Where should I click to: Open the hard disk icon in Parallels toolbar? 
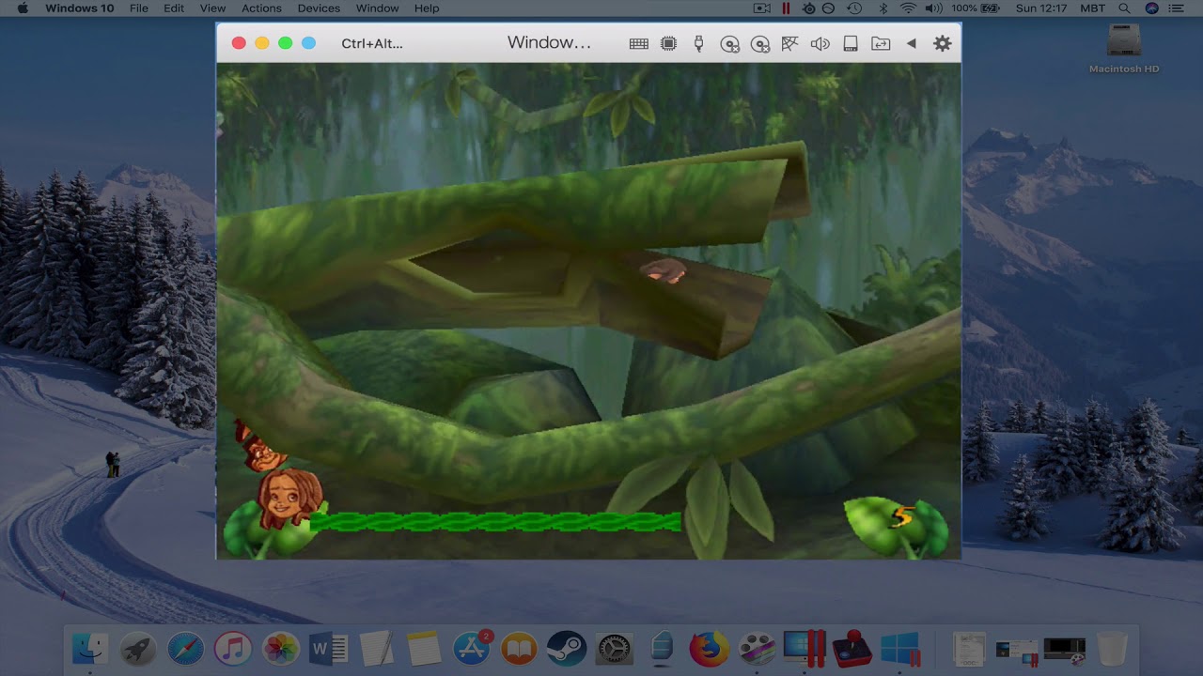(x=851, y=43)
